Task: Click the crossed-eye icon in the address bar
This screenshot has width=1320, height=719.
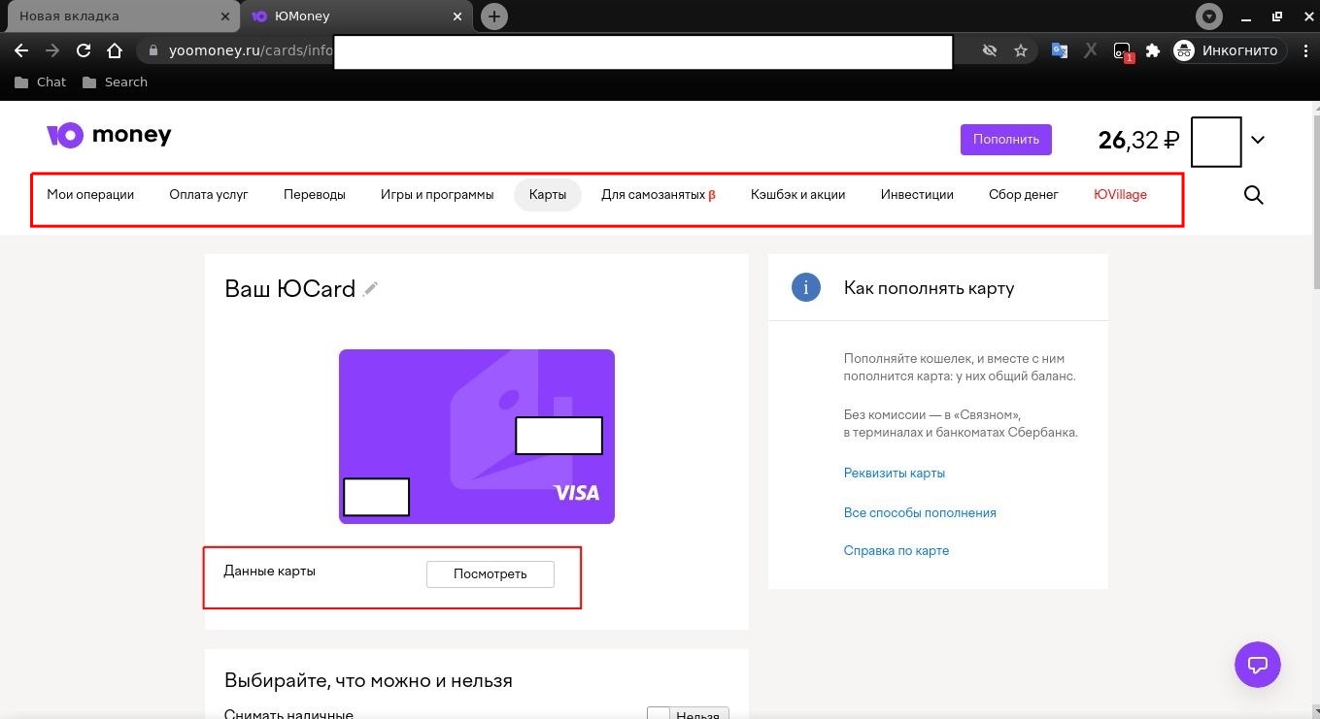Action: pos(989,49)
